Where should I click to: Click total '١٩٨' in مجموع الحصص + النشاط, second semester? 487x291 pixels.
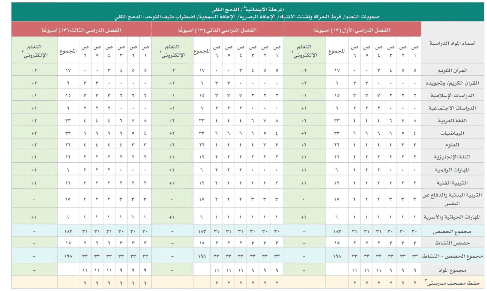tap(202, 256)
